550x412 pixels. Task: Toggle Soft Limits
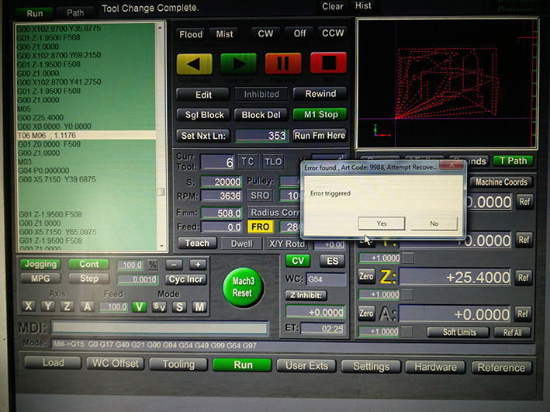click(461, 332)
